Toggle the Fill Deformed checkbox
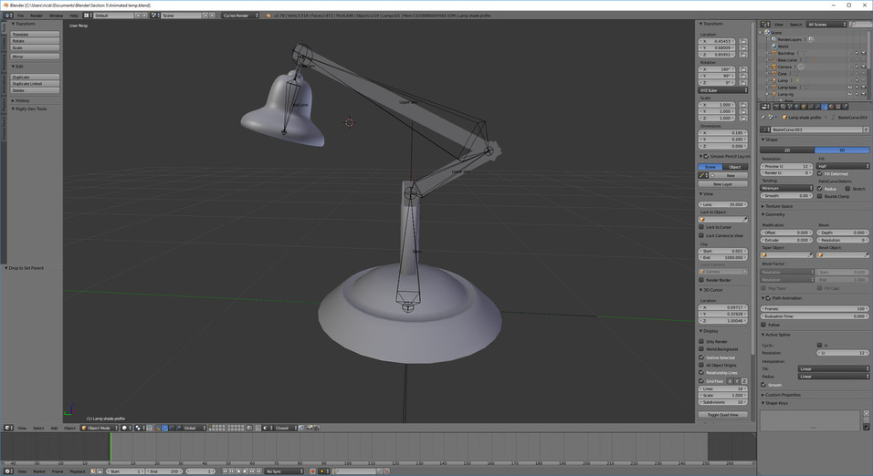This screenshot has width=873, height=476. pyautogui.click(x=820, y=173)
